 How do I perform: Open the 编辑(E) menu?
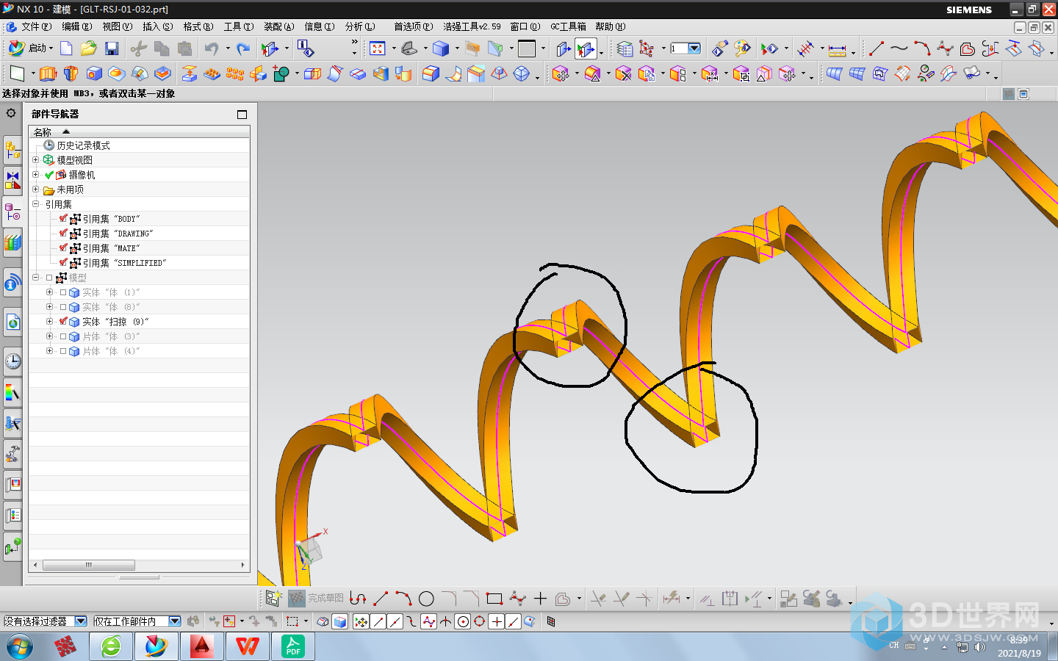(x=76, y=26)
